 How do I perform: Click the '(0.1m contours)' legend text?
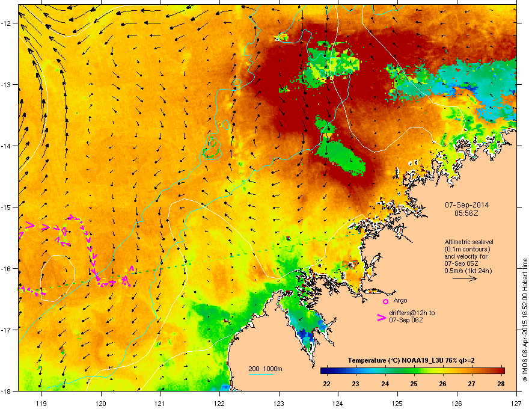pos(467,249)
